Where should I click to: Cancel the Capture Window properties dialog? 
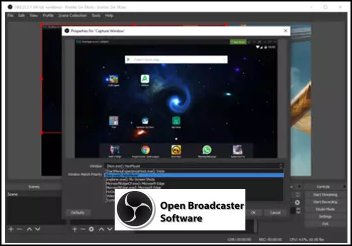pyautogui.click(x=275, y=212)
